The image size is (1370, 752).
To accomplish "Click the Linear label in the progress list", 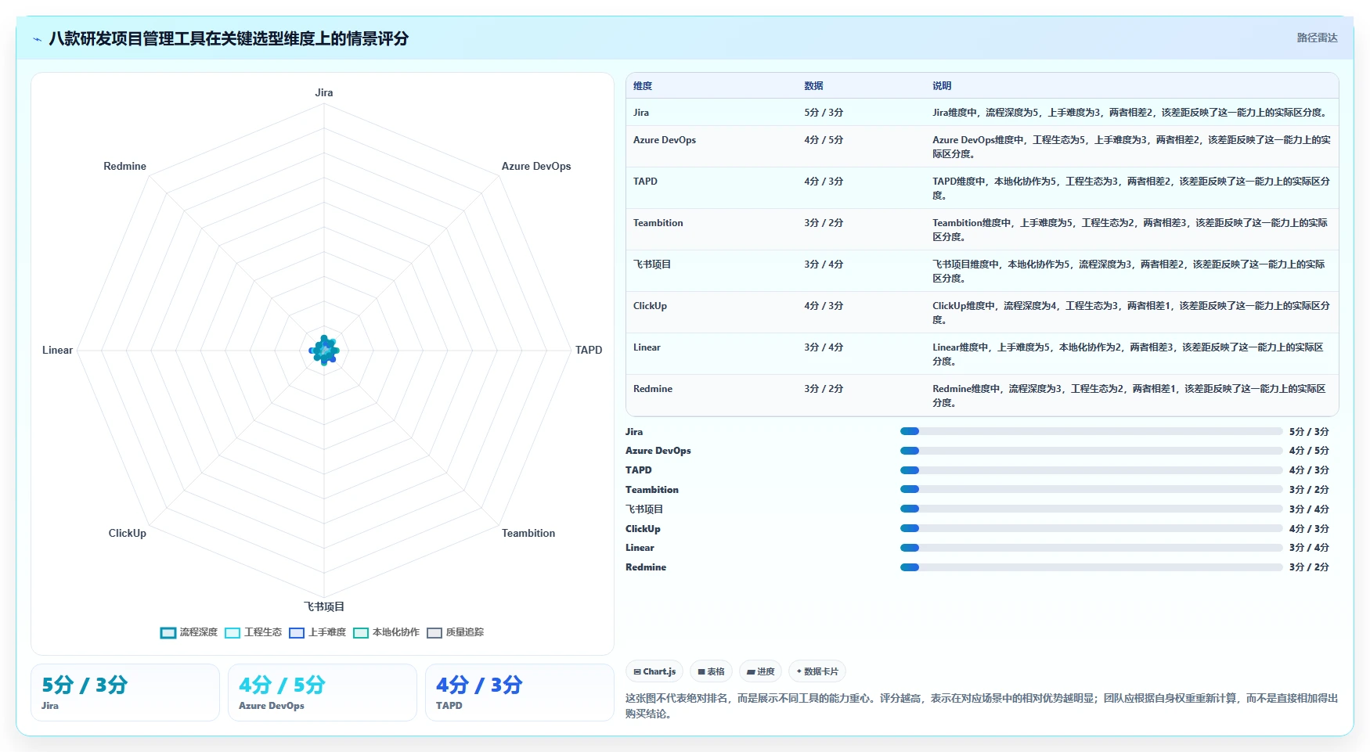I will pyautogui.click(x=640, y=548).
